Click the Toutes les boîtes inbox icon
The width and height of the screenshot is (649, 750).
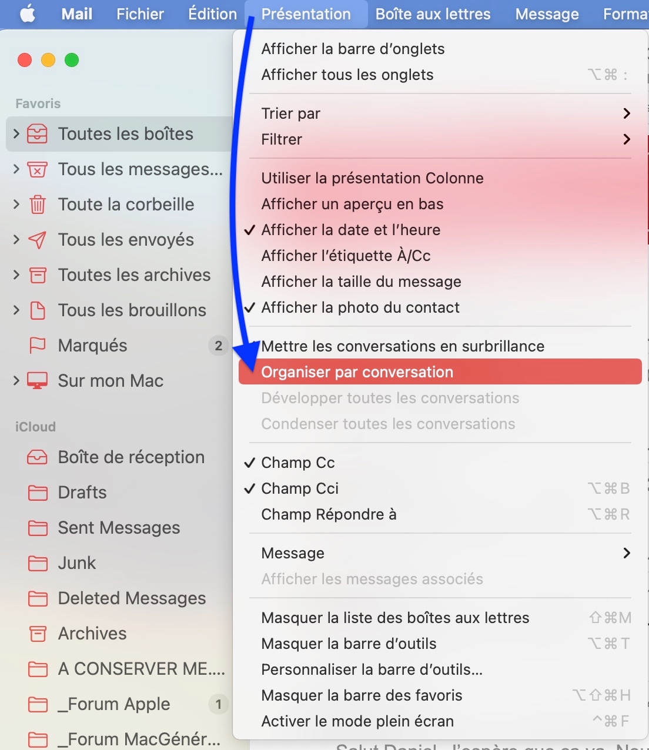click(37, 134)
